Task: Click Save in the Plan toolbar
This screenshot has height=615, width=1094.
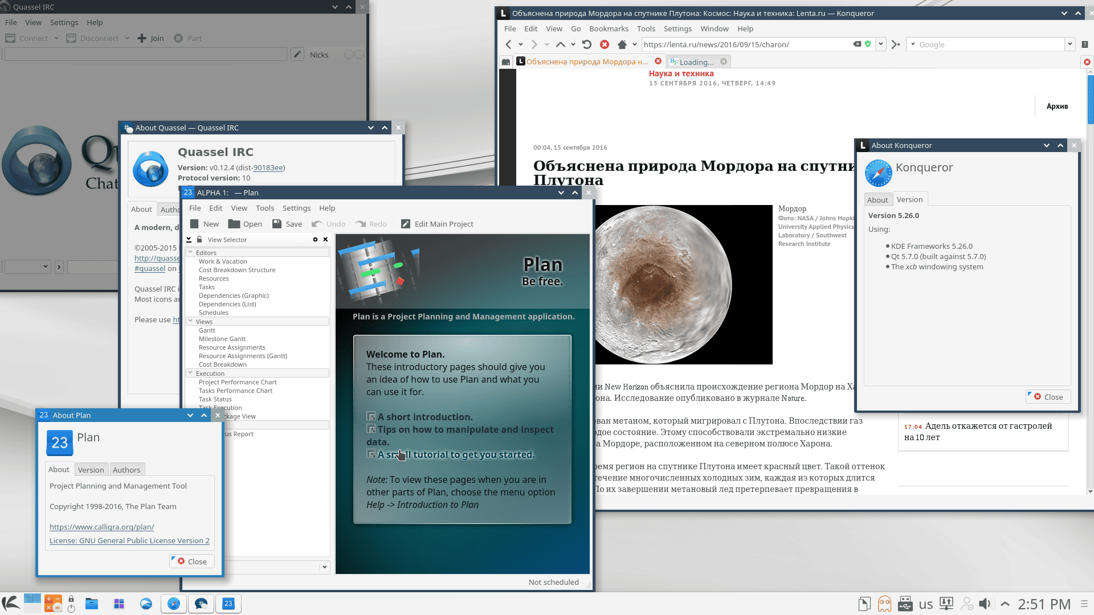Action: tap(287, 224)
